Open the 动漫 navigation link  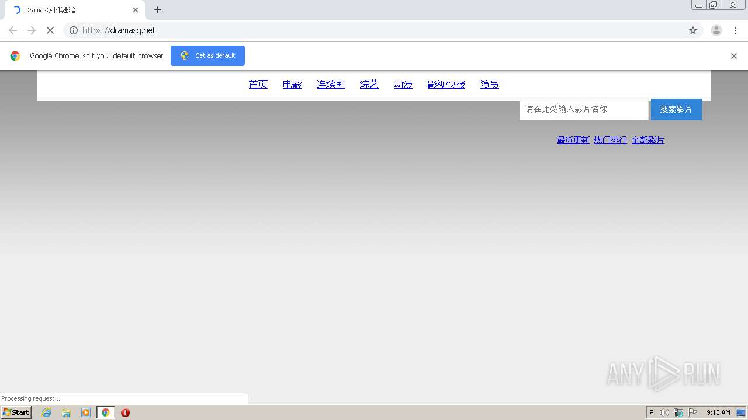[x=403, y=85]
